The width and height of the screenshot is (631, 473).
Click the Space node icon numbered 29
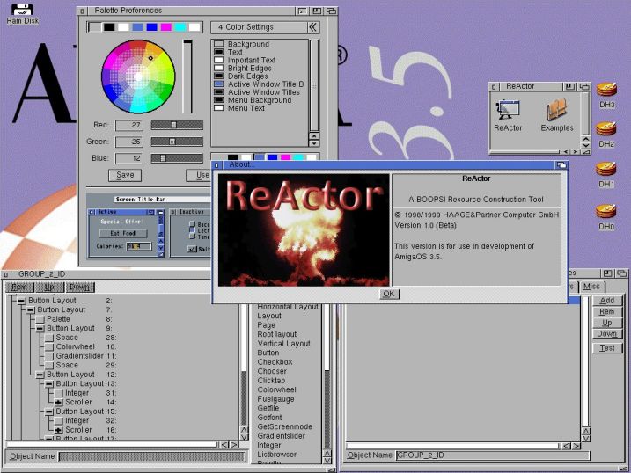pos(49,365)
